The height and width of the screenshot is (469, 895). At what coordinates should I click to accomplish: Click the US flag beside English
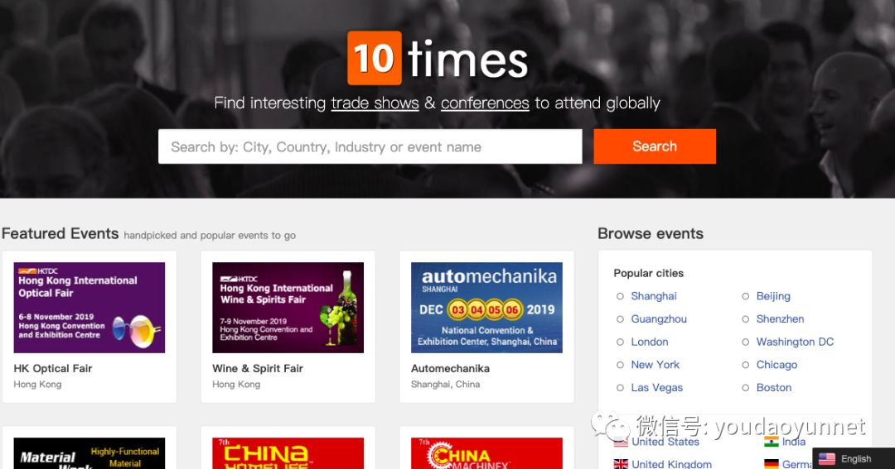click(x=826, y=459)
